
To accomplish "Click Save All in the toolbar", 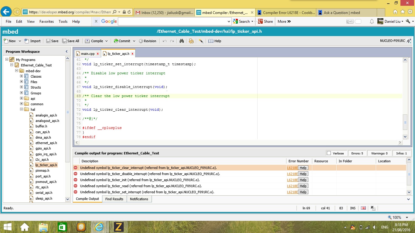I will pyautogui.click(x=70, y=41).
